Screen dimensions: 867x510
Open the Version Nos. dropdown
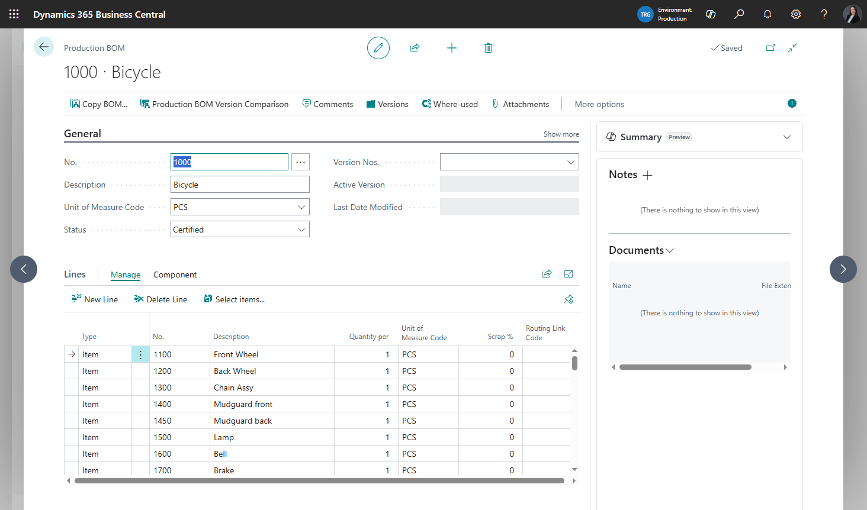571,162
